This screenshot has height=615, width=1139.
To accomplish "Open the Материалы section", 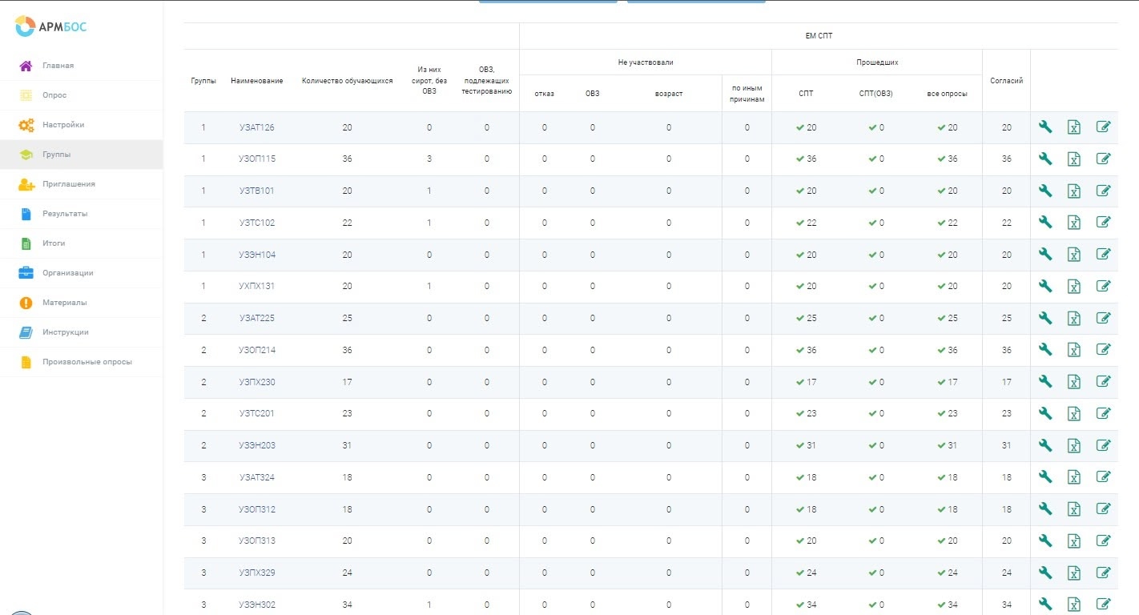I will [64, 303].
